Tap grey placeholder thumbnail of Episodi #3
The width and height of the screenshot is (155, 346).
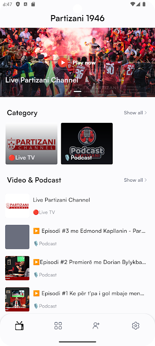point(17,237)
